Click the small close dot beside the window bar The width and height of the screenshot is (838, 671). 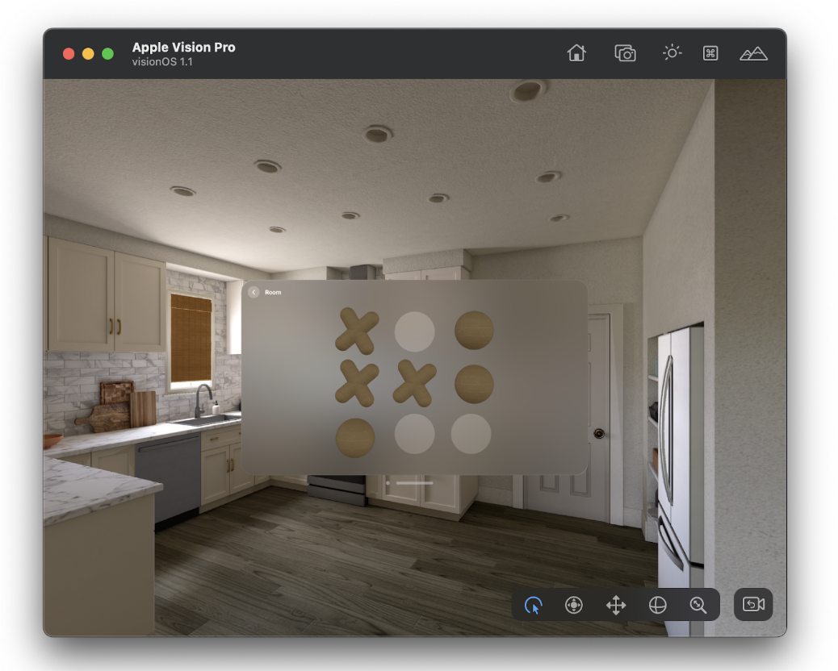pyautogui.click(x=388, y=483)
